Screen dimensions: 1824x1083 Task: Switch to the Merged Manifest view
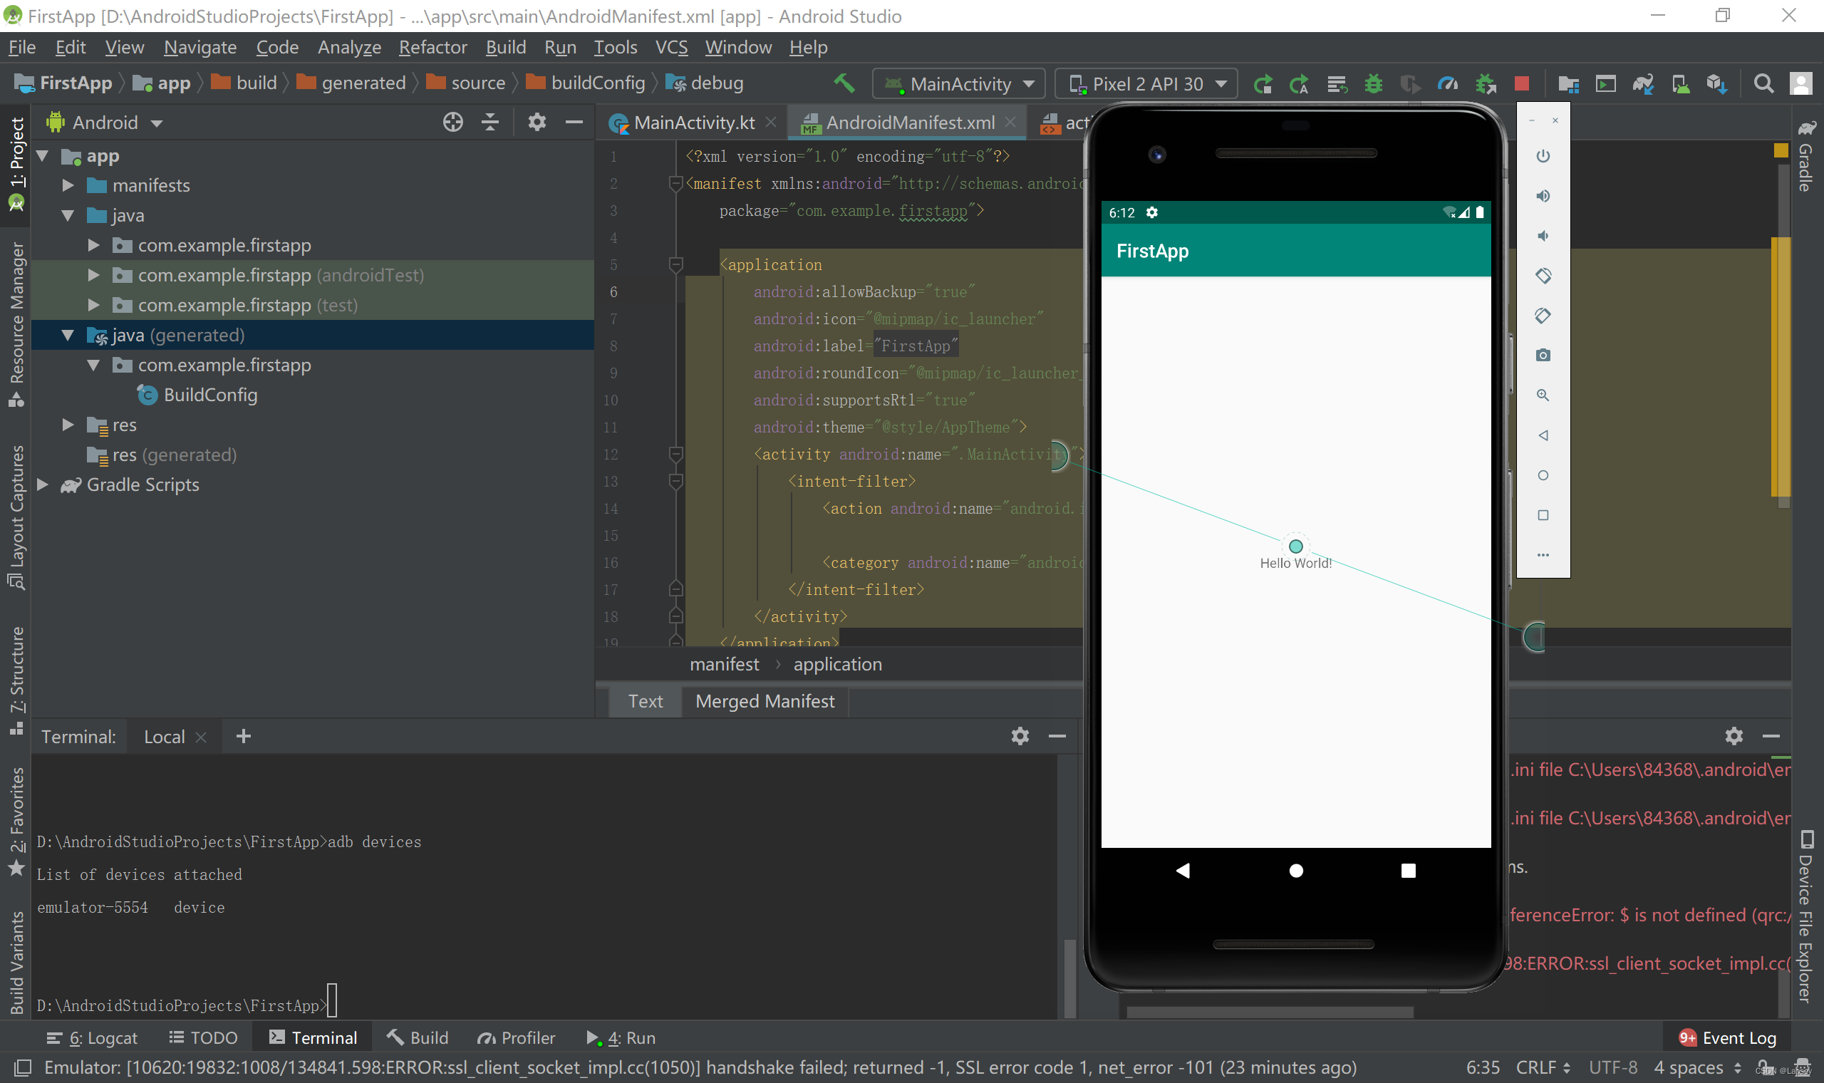point(764,701)
